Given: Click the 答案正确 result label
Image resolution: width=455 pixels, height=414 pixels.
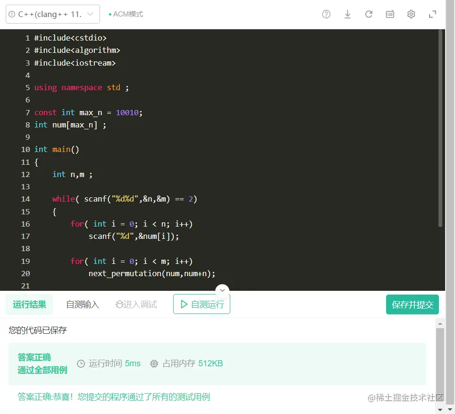Looking at the screenshot, I should (34, 357).
